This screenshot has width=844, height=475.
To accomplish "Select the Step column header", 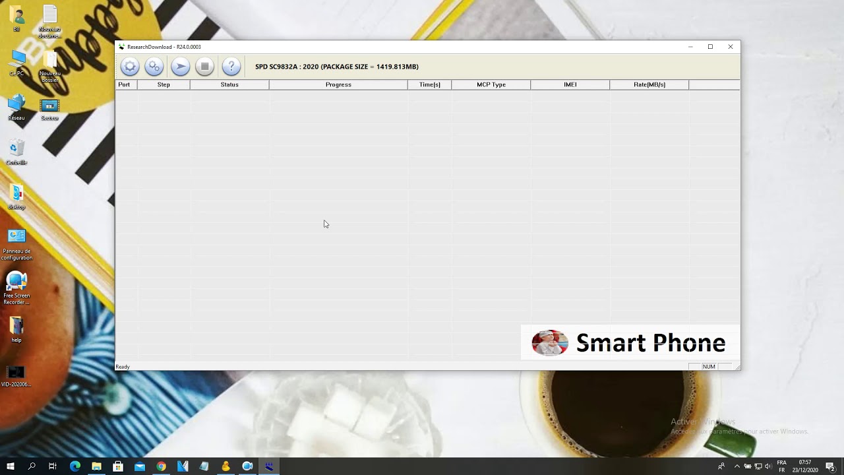I will click(x=164, y=84).
